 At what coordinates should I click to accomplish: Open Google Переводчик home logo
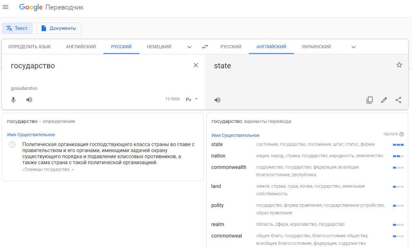[x=51, y=7]
